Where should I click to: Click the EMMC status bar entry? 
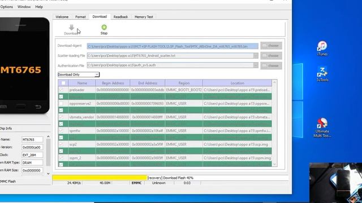point(136,183)
